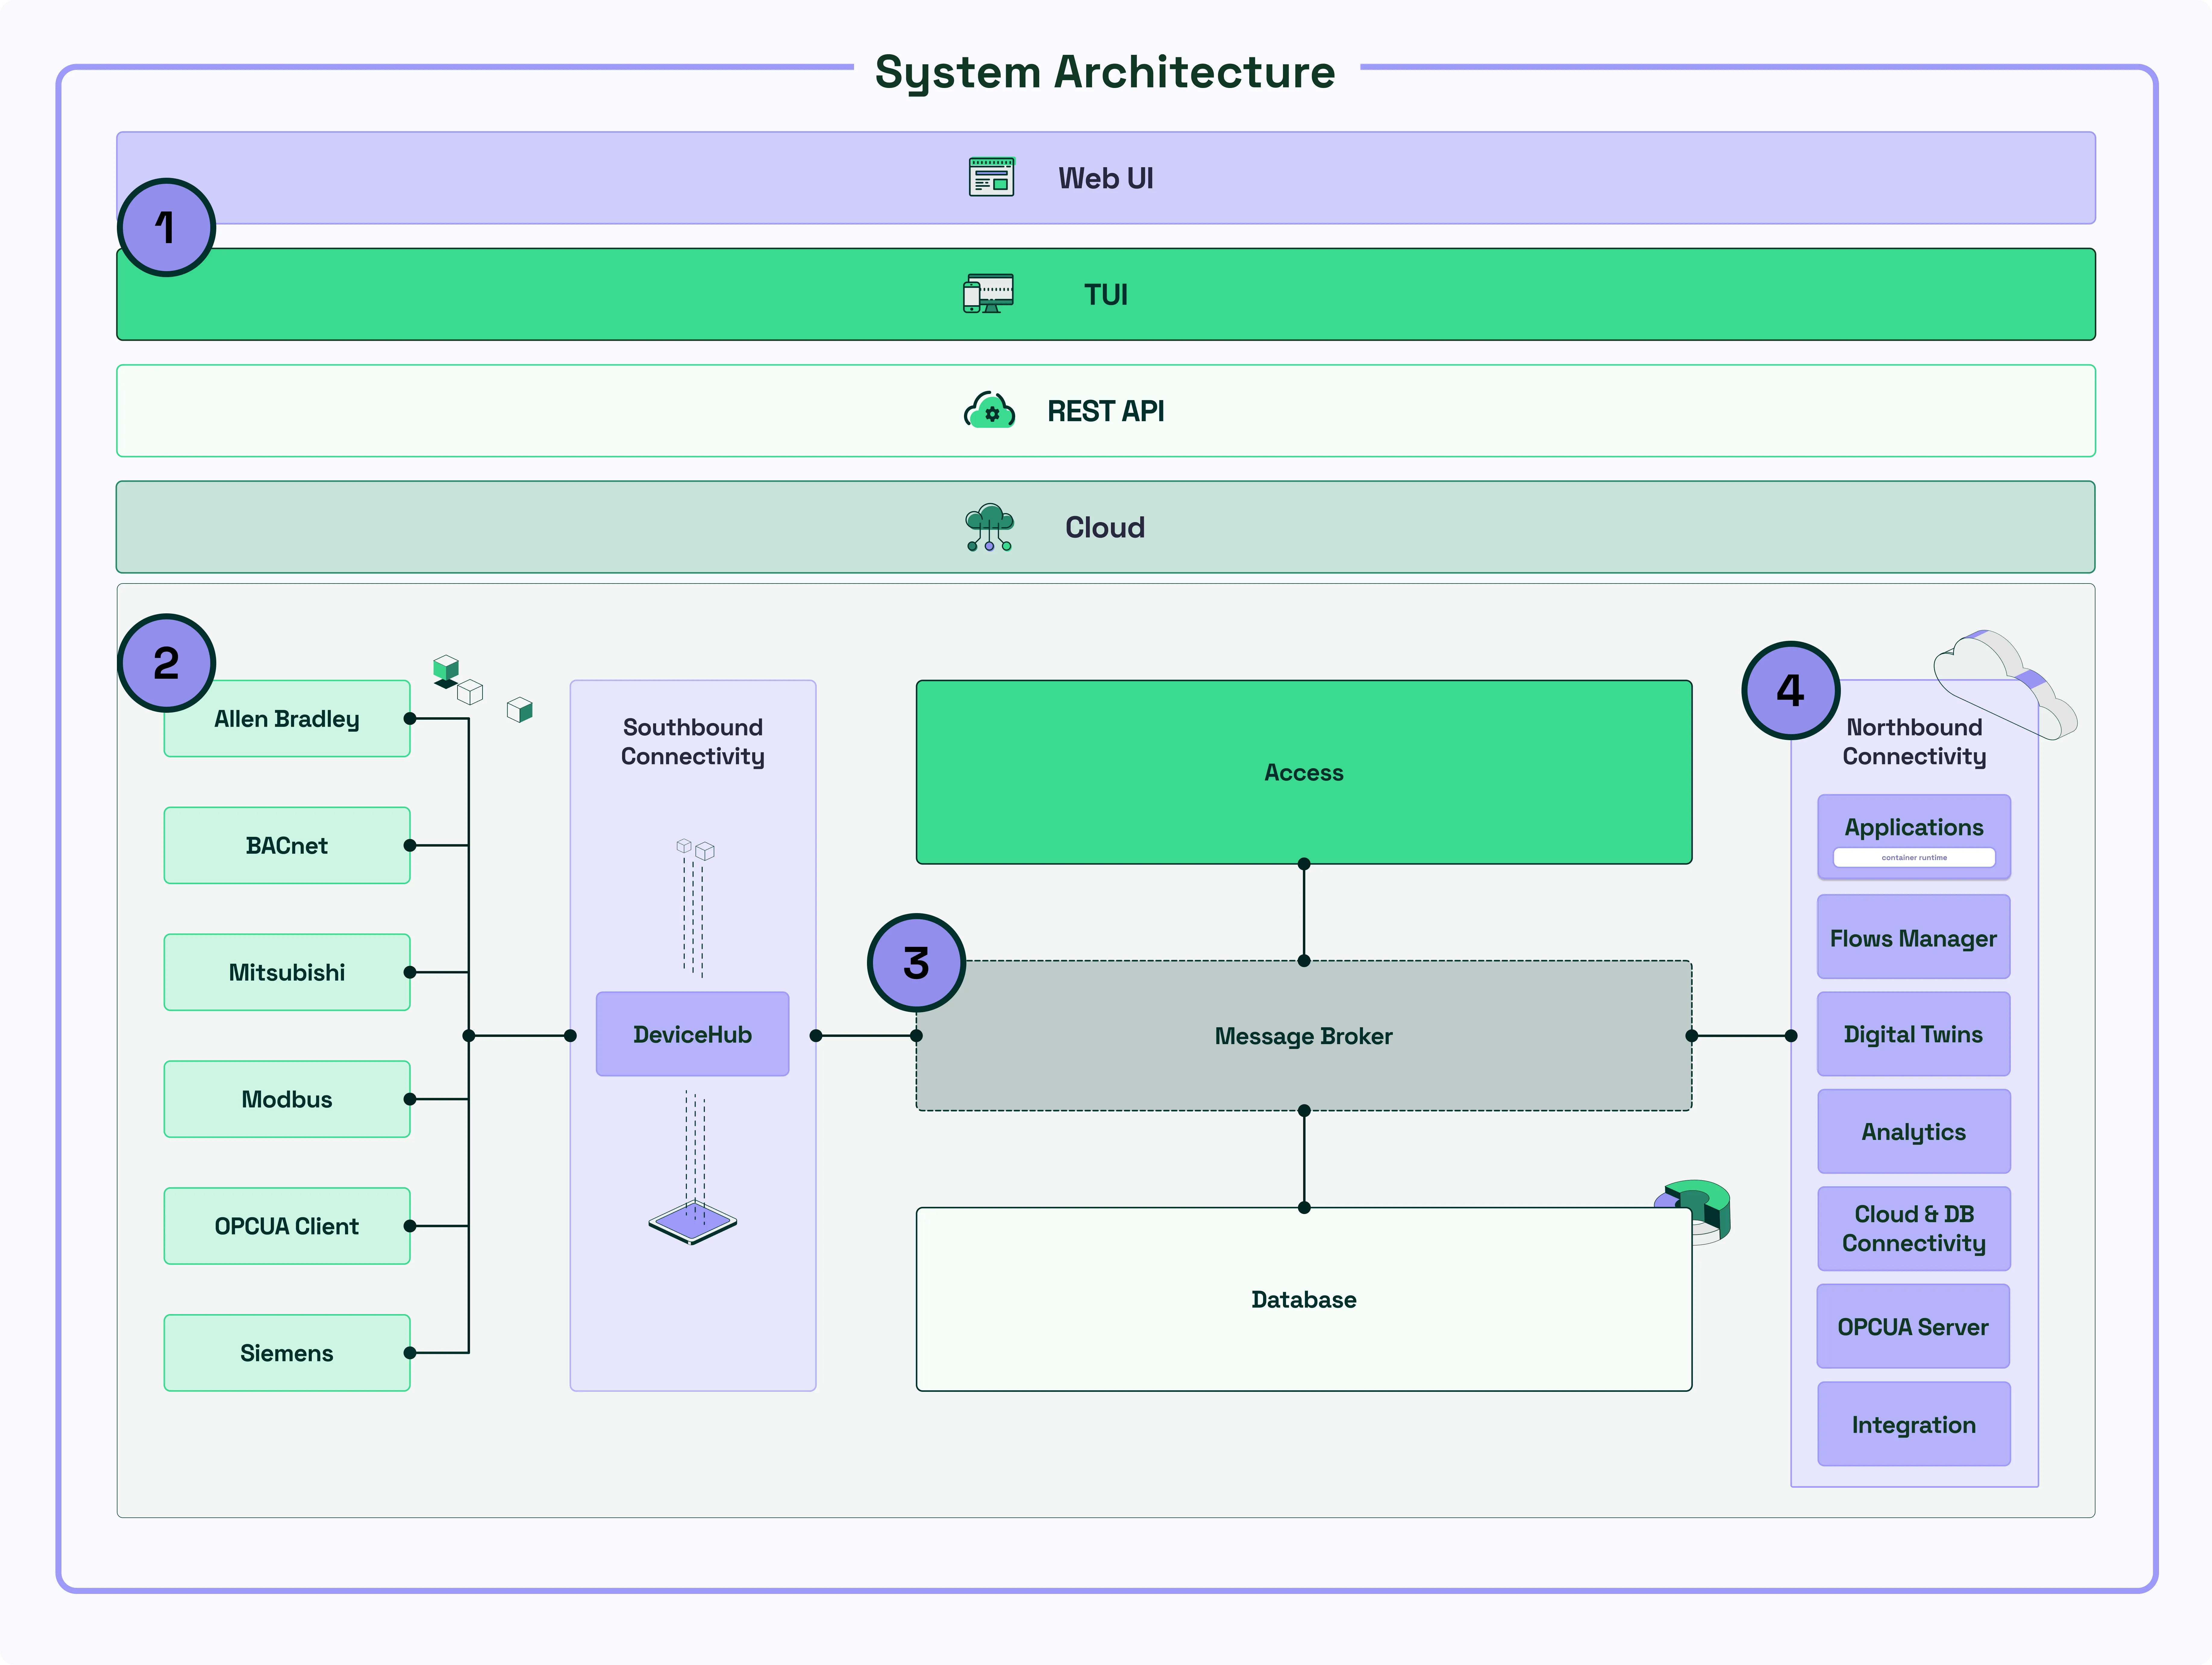Click the TUI monitor and phone icon

[988, 294]
